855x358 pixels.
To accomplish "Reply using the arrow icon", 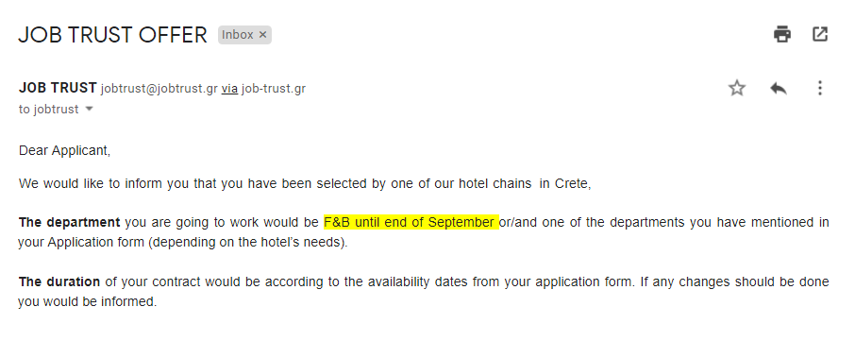I will tap(779, 88).
